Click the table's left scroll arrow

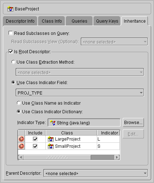[x=21, y=157]
